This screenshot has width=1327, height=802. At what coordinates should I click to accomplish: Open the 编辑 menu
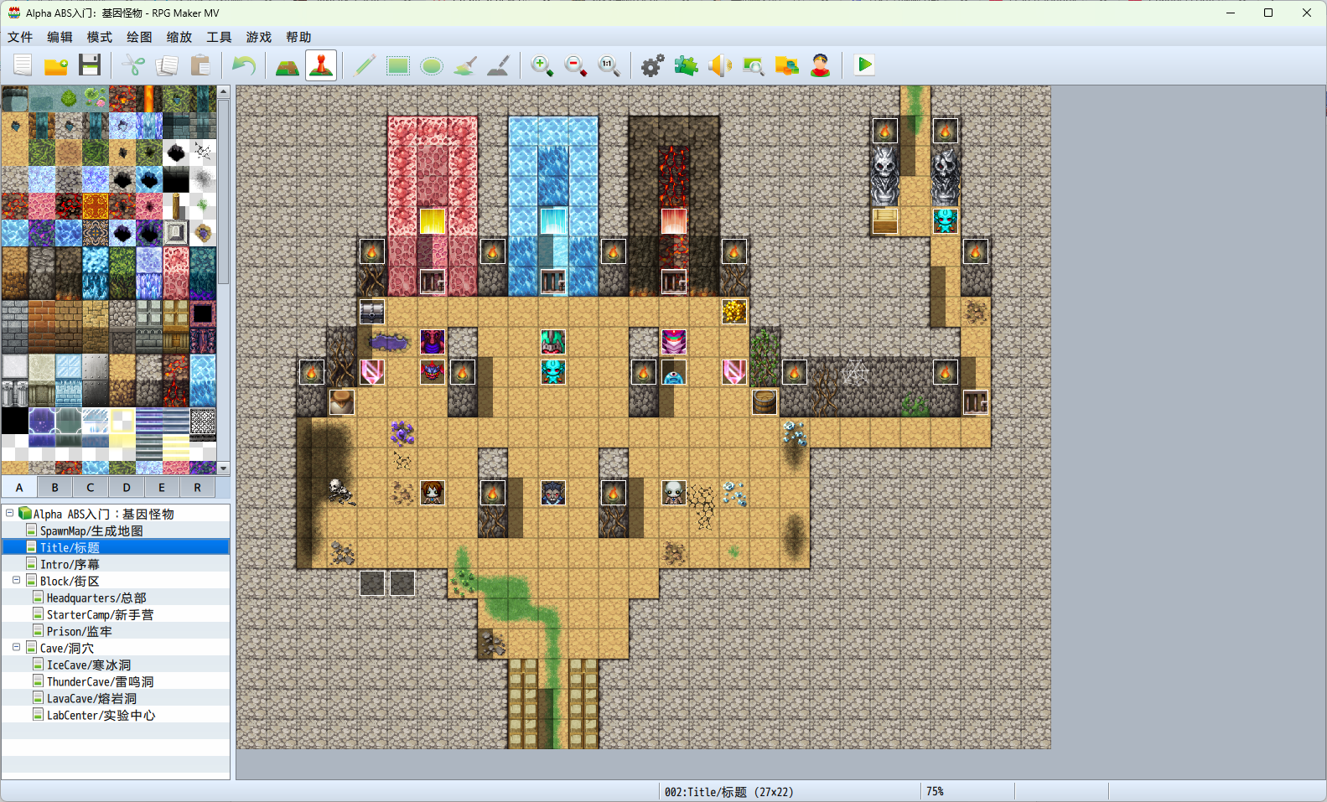(x=60, y=37)
